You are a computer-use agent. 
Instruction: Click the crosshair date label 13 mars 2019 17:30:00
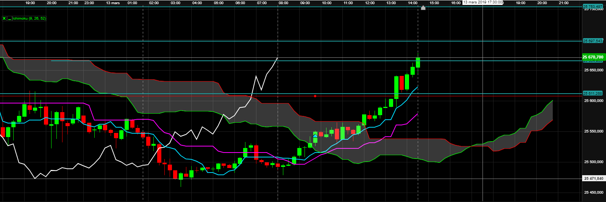483,2
